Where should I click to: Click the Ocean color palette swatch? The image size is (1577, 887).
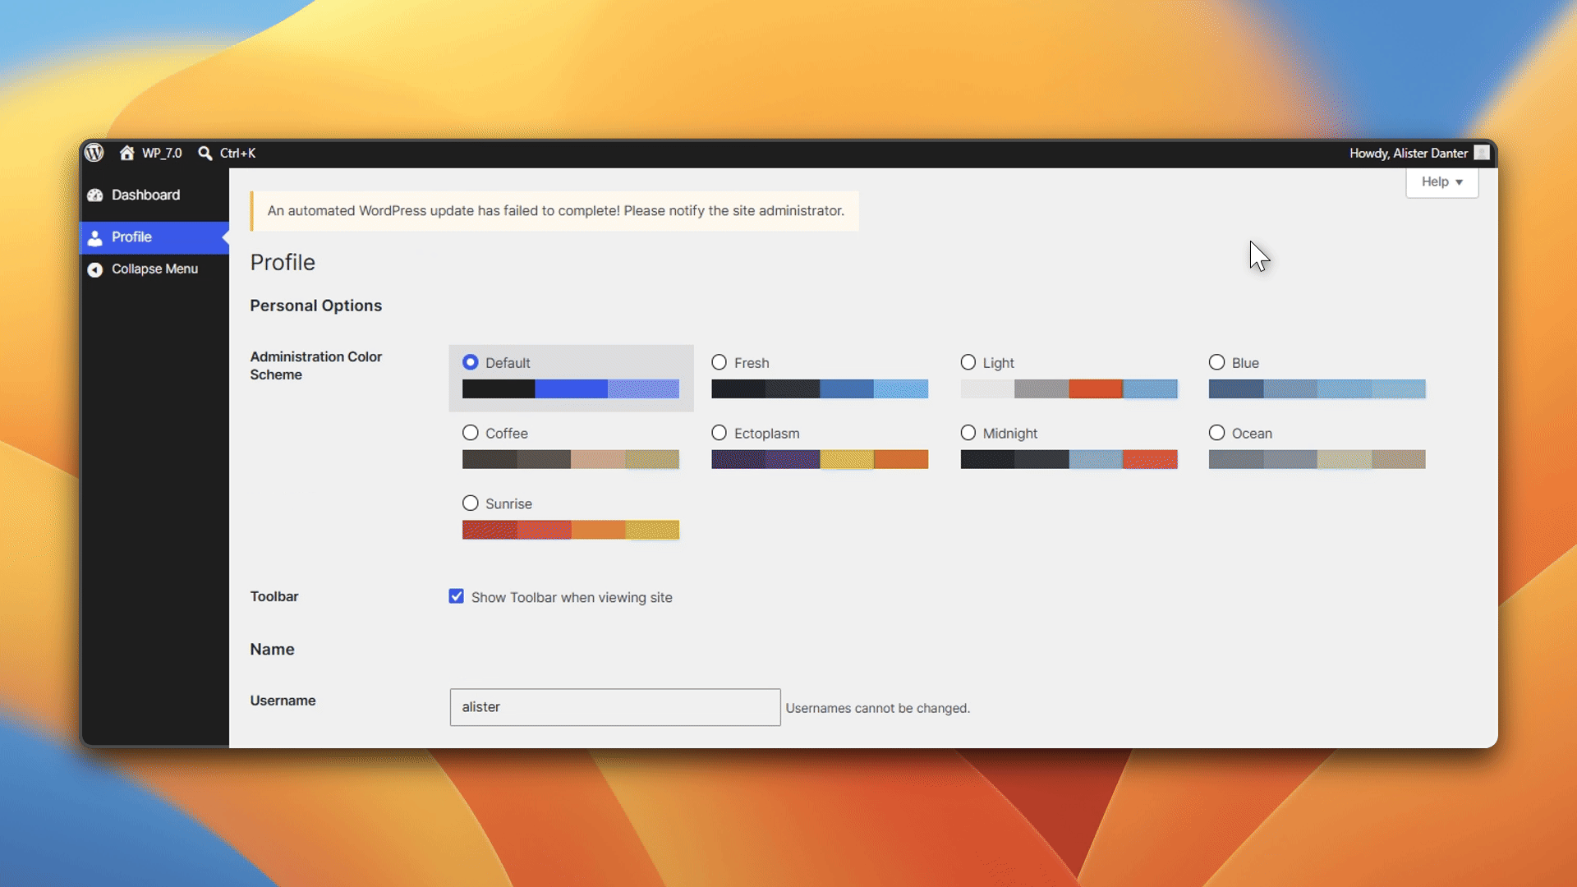pyautogui.click(x=1317, y=459)
